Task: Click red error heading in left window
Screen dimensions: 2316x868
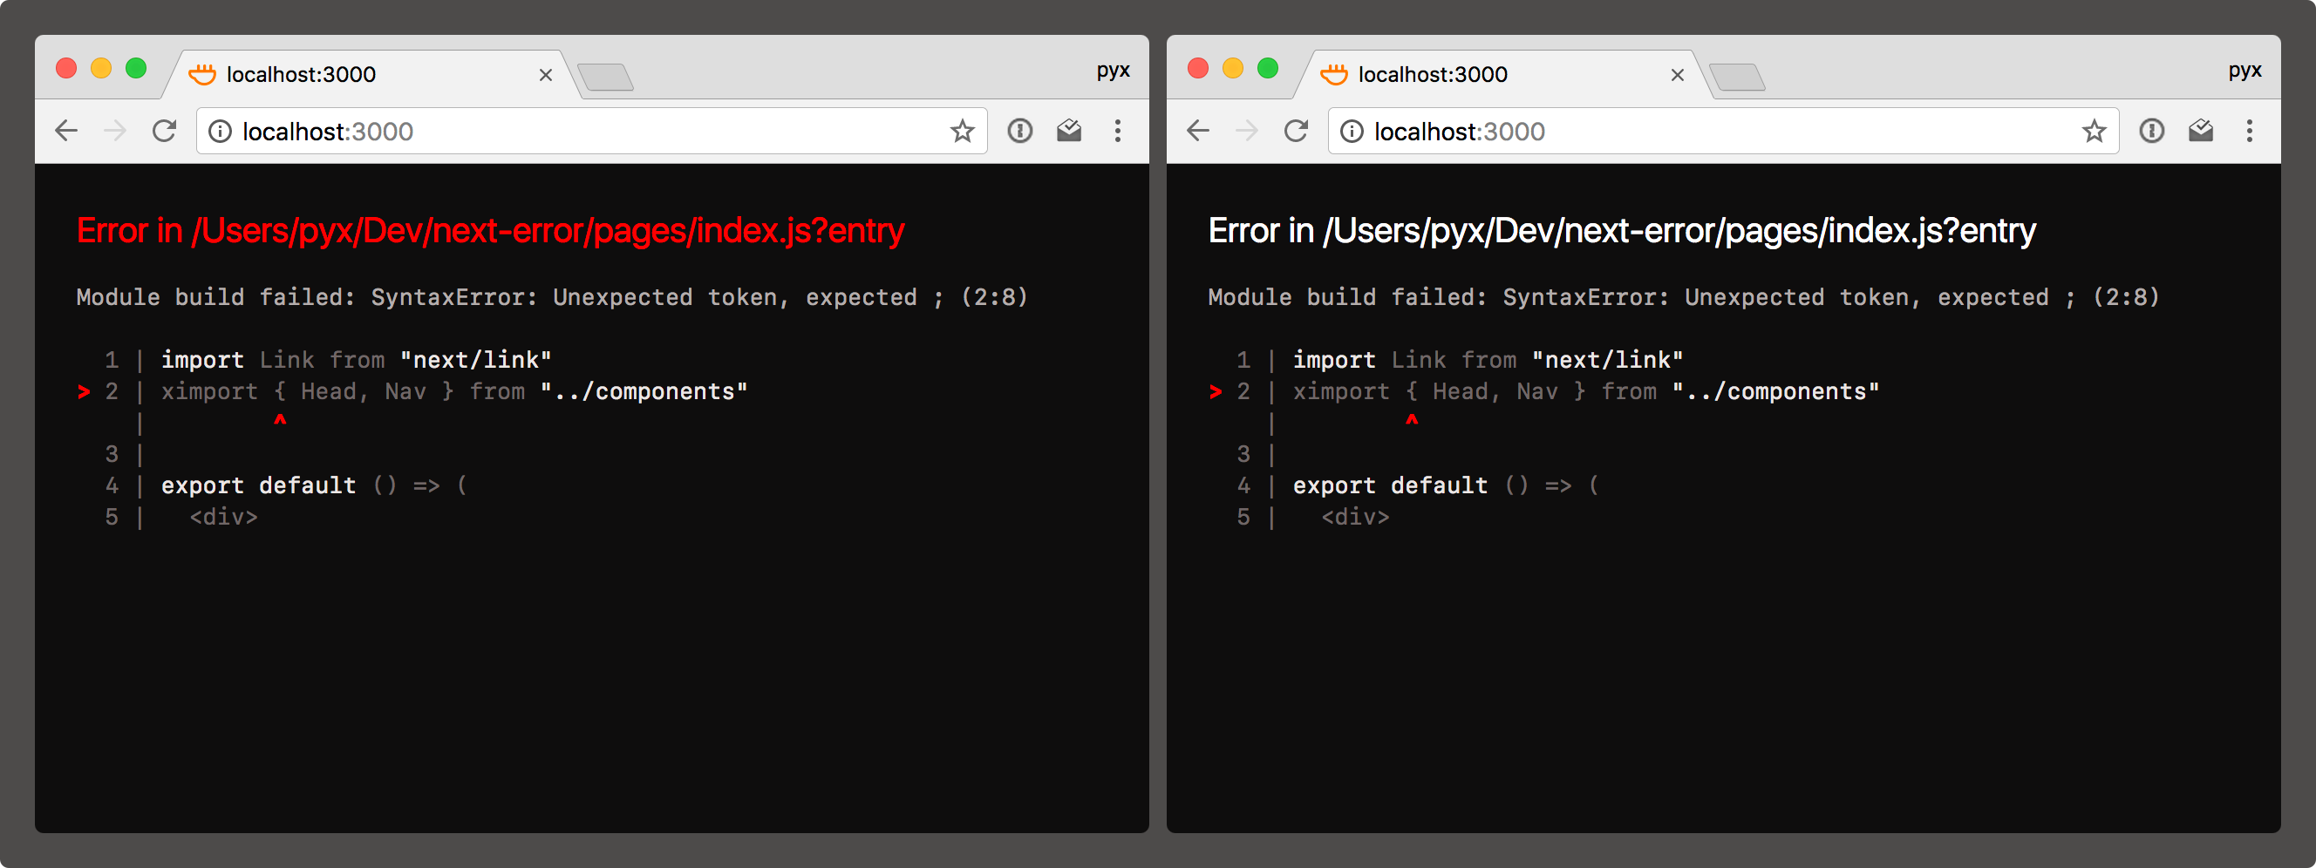Action: pyautogui.click(x=490, y=231)
